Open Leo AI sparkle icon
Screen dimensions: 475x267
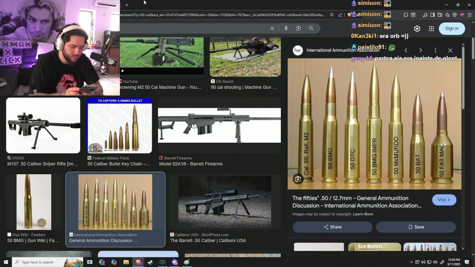click(447, 15)
